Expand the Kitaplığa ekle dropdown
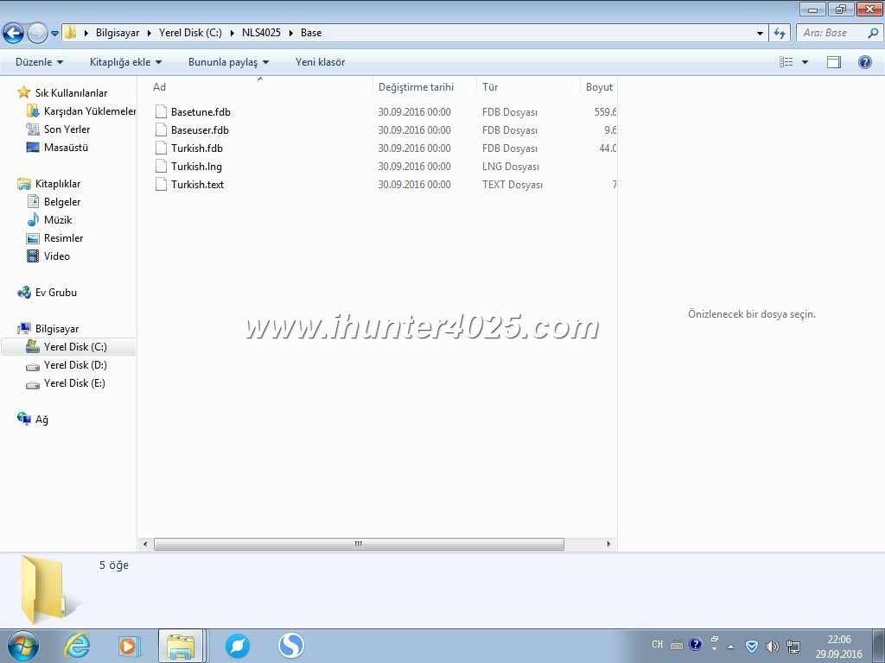Image resolution: width=885 pixels, height=663 pixels. click(125, 62)
